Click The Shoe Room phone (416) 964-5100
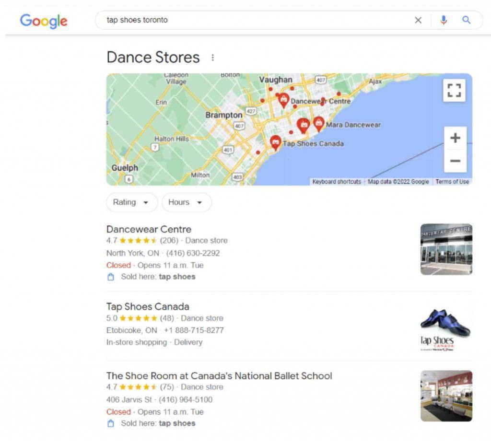491x444 pixels. 186,399
